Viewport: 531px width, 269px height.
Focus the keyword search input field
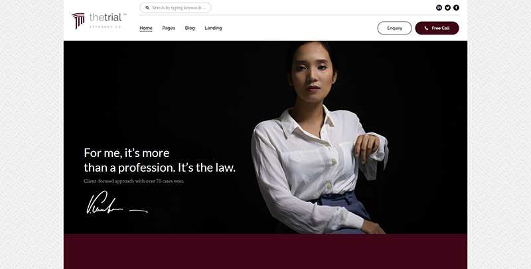[x=175, y=7]
